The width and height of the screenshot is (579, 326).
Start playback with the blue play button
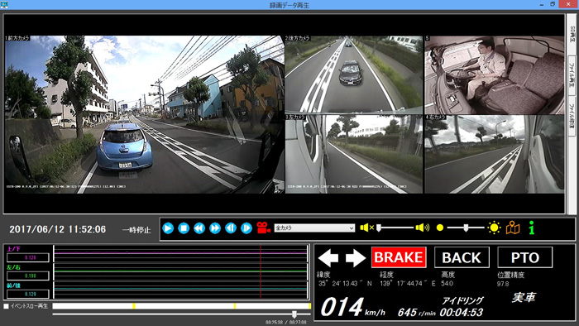168,228
